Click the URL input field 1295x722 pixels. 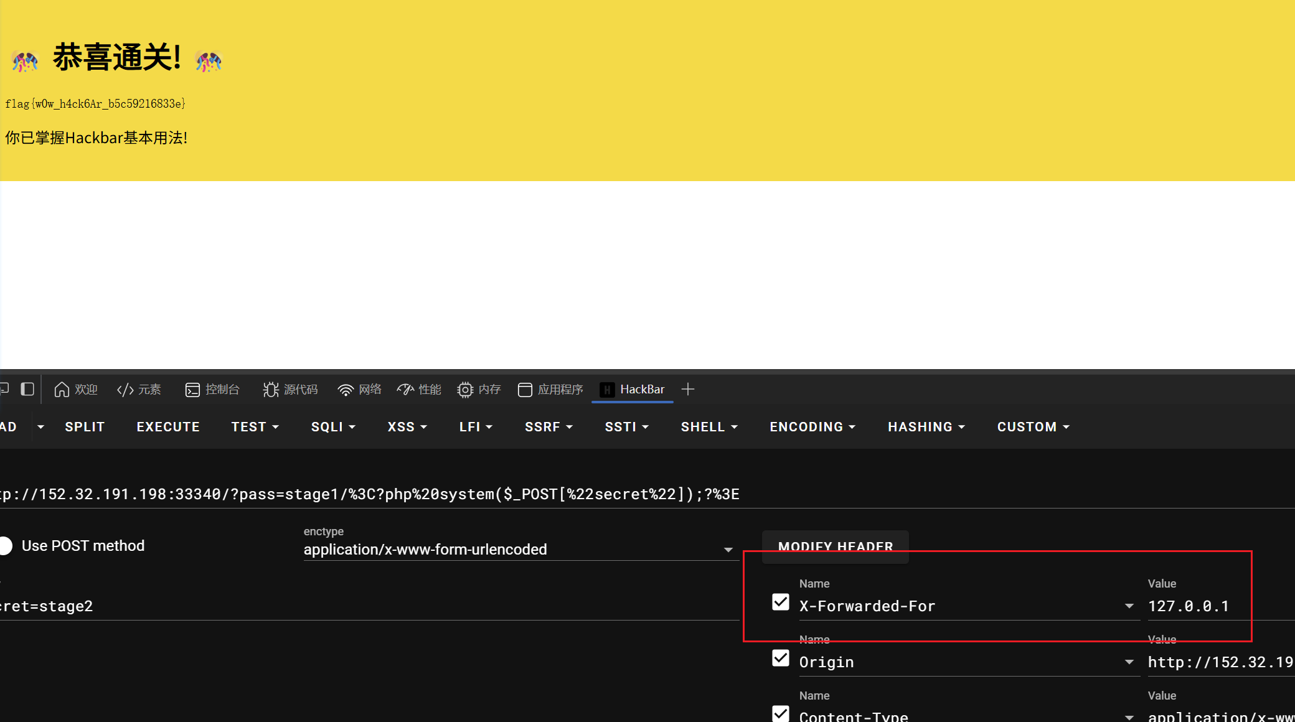point(374,494)
